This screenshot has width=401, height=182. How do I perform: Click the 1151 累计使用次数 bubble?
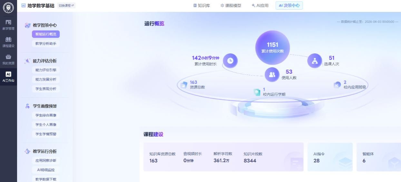272,48
